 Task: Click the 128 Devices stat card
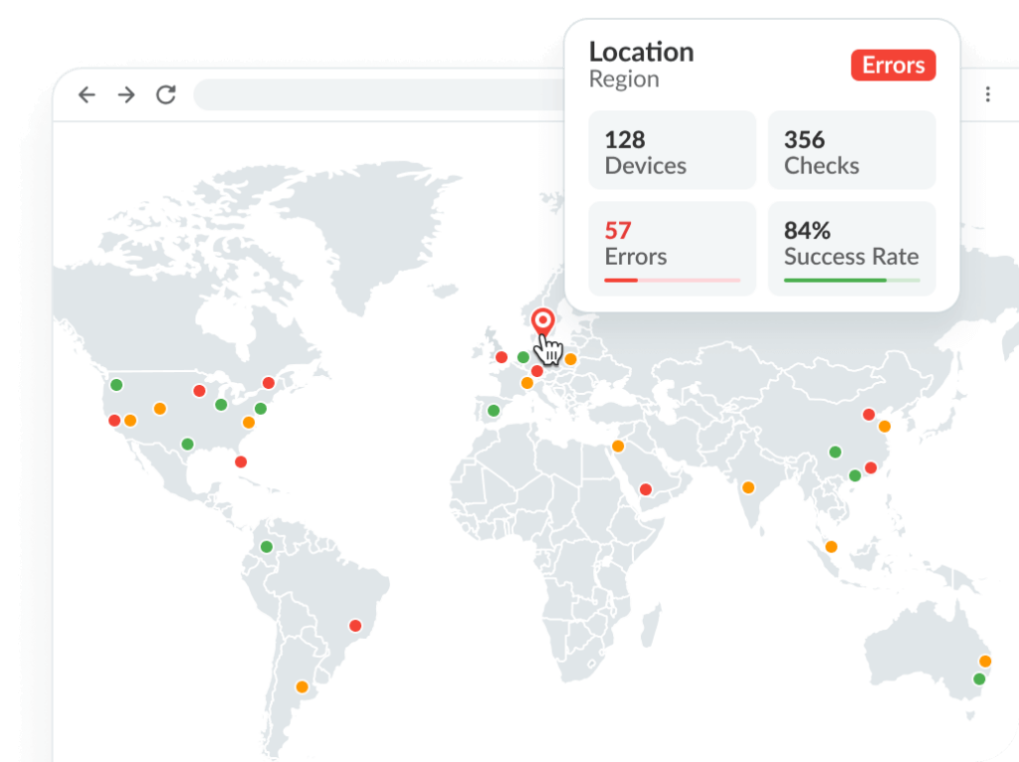point(672,150)
